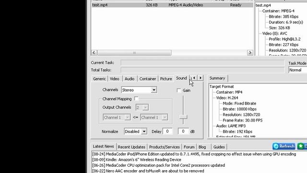This screenshot has height=173, width=307.
Task: Click the Total Tasks progress bar
Action: pyautogui.click(x=202, y=70)
